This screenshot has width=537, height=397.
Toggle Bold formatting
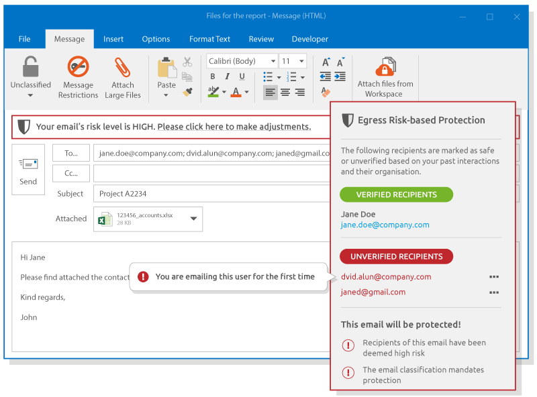(x=212, y=76)
